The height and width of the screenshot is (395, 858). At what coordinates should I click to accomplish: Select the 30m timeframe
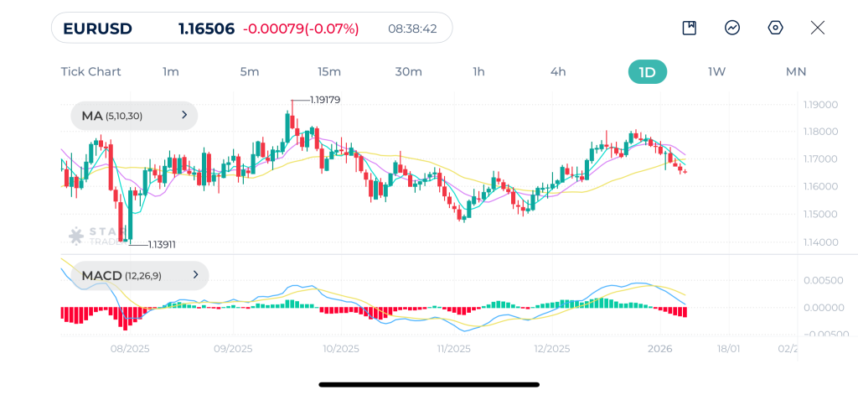click(x=409, y=72)
